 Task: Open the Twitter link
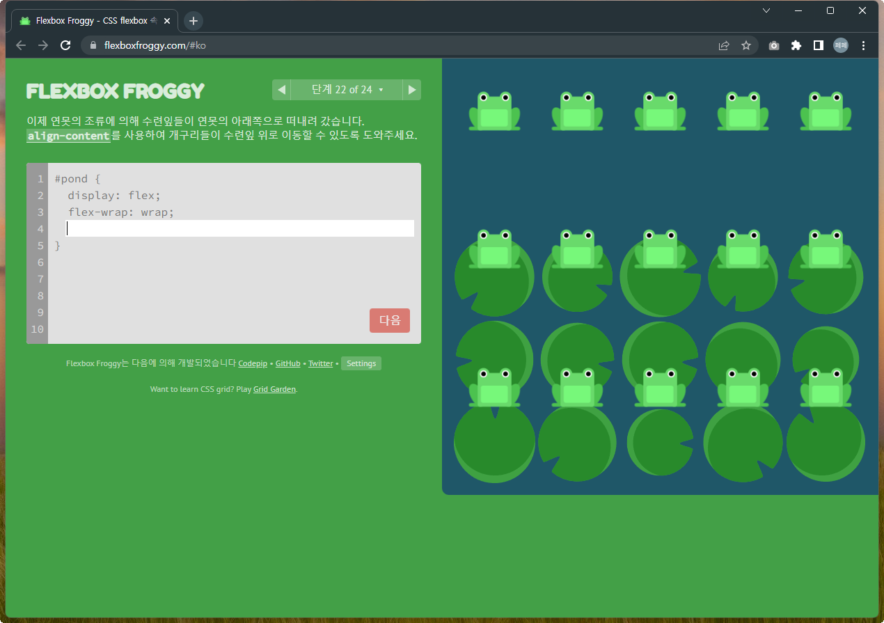[321, 363]
